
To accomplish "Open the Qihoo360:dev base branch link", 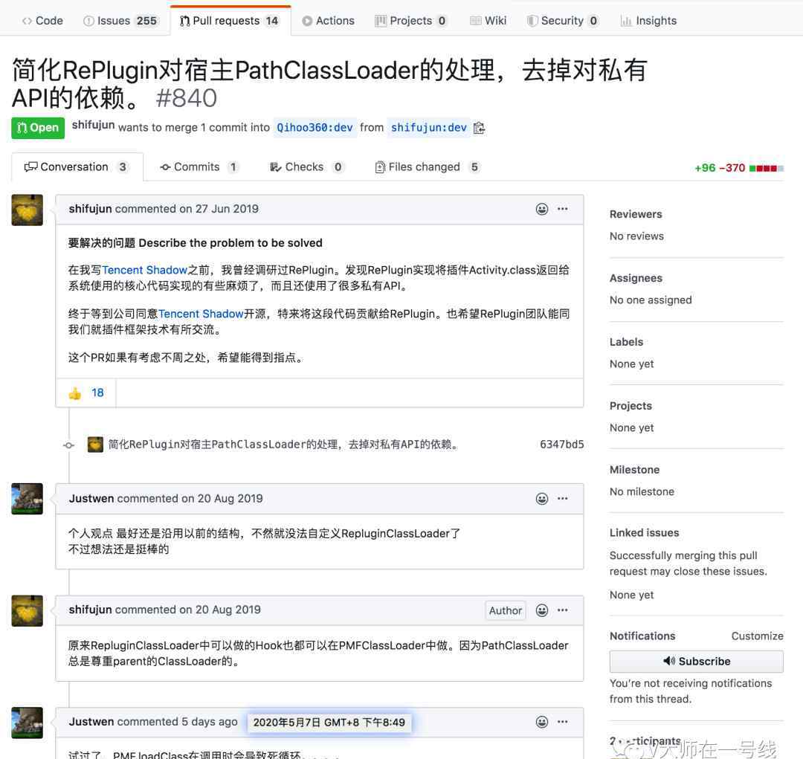I will pyautogui.click(x=315, y=128).
